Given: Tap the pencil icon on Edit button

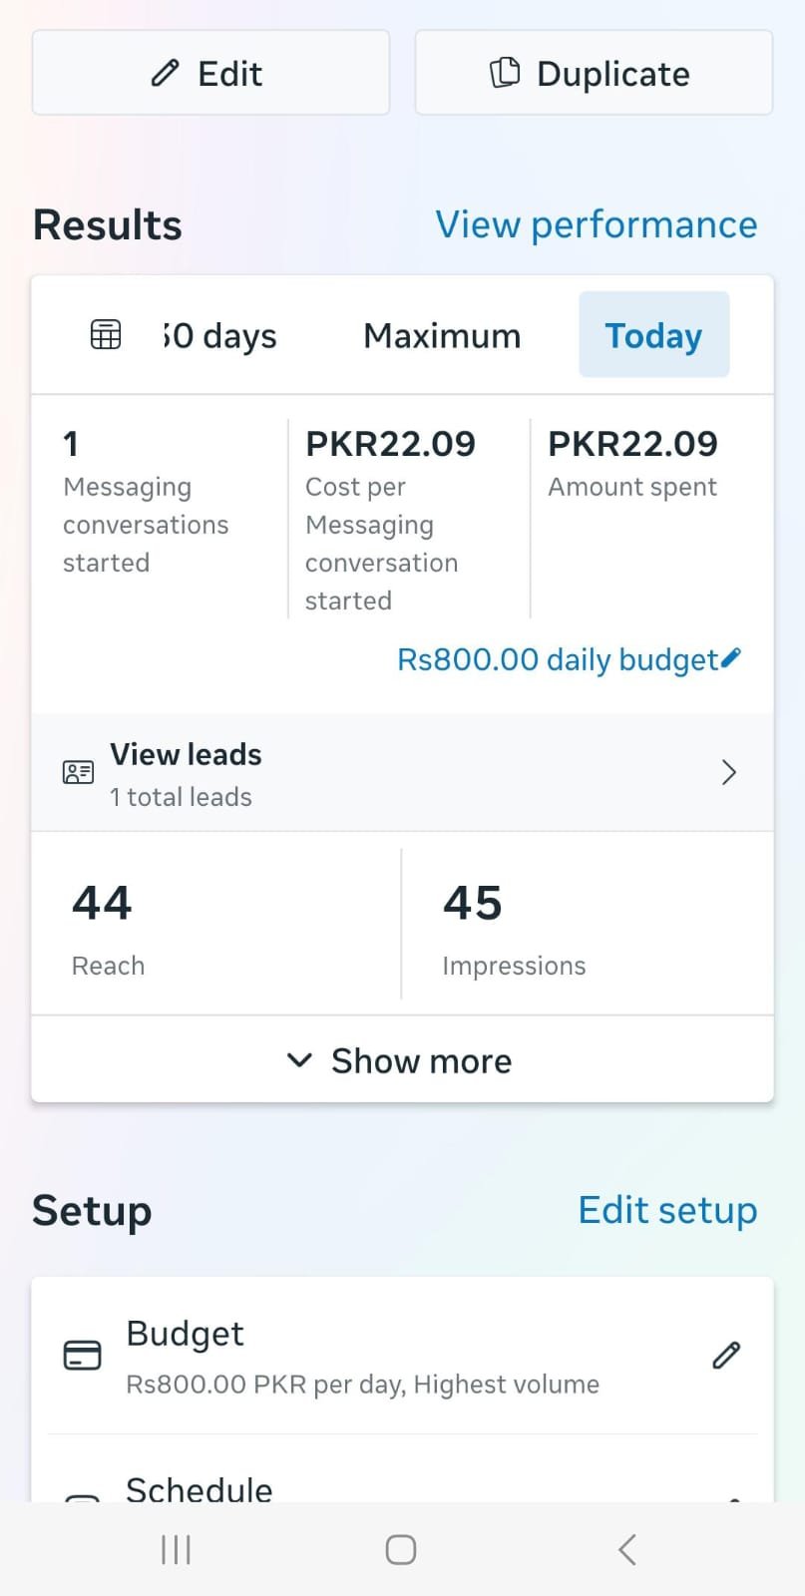Looking at the screenshot, I should click(x=165, y=73).
